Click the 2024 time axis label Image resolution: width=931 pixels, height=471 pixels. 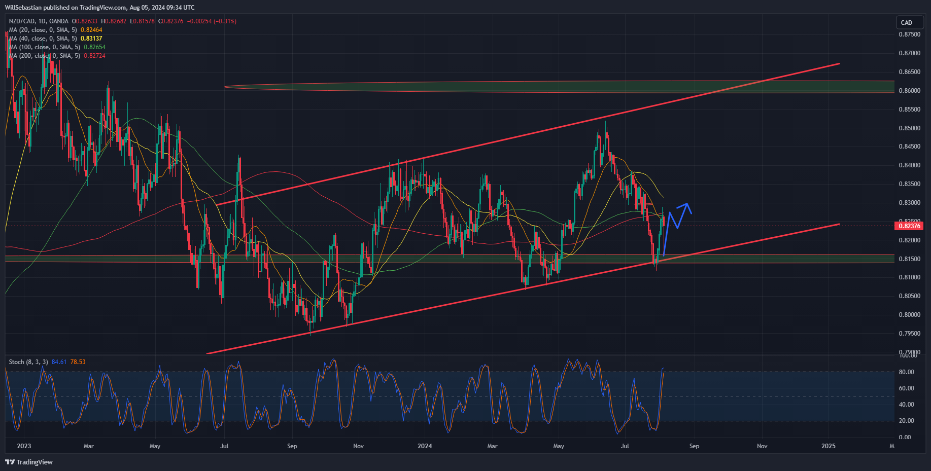click(425, 446)
